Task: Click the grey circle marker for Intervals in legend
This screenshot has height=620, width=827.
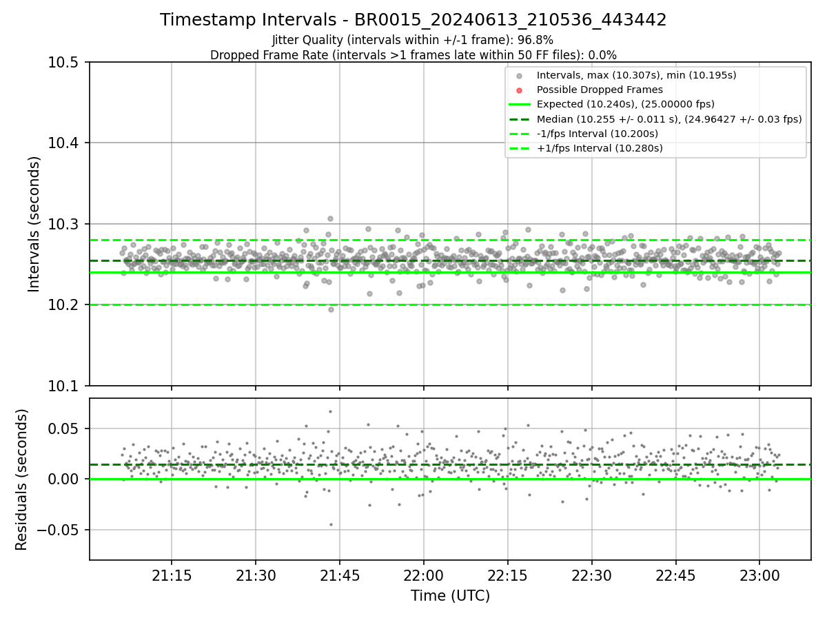Action: point(520,76)
